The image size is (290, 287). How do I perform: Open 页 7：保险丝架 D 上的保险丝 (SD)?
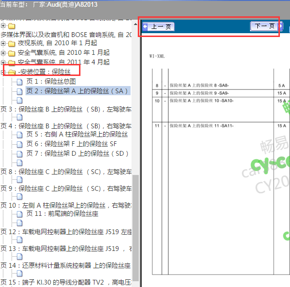coord(77,153)
